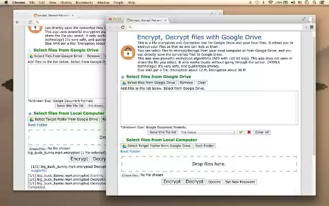Click the back window's 'Select files from Google Drive' button

tap(56, 56)
